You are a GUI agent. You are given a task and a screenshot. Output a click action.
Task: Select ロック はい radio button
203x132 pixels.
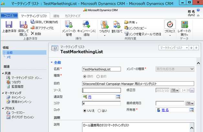tap(99, 111)
